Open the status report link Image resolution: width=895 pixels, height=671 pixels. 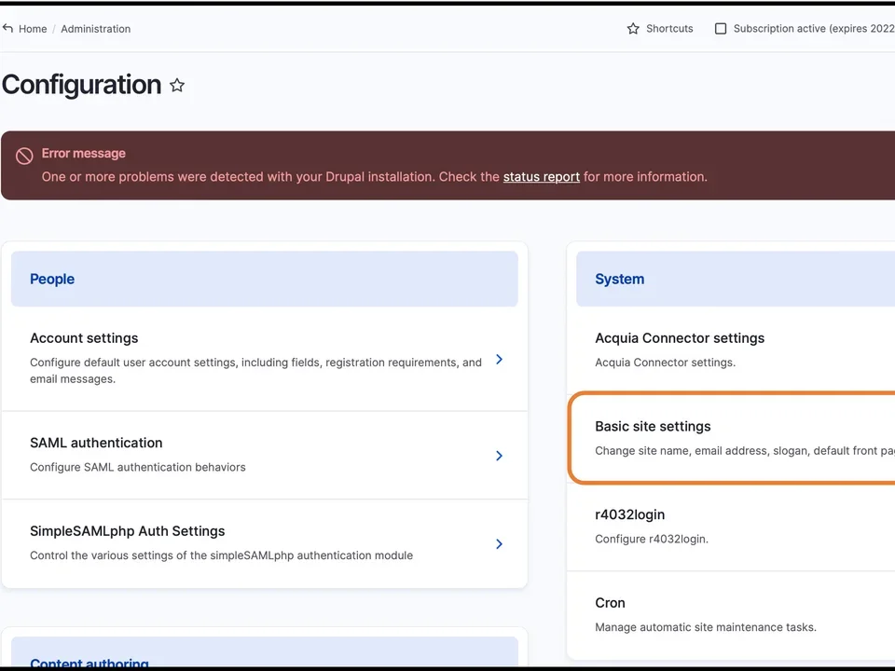[541, 176]
